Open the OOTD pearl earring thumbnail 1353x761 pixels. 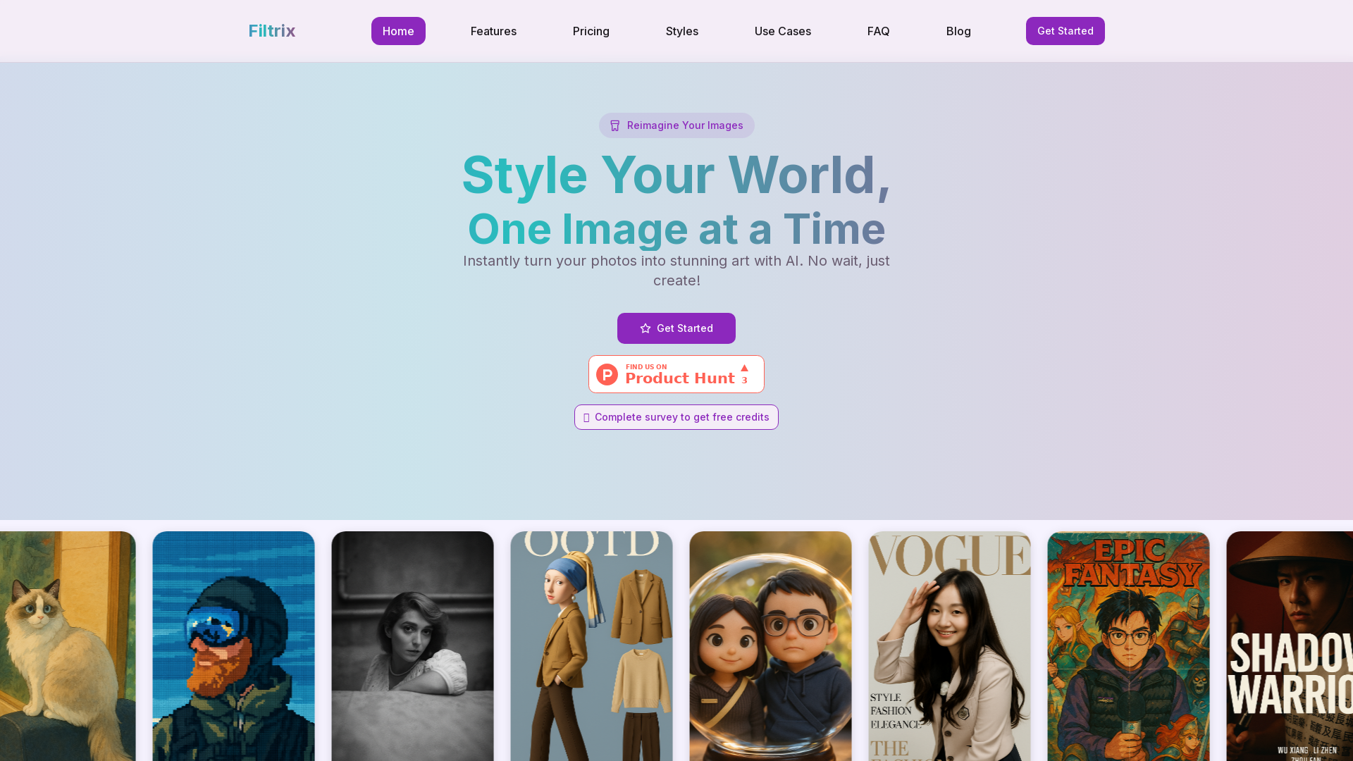tap(592, 646)
